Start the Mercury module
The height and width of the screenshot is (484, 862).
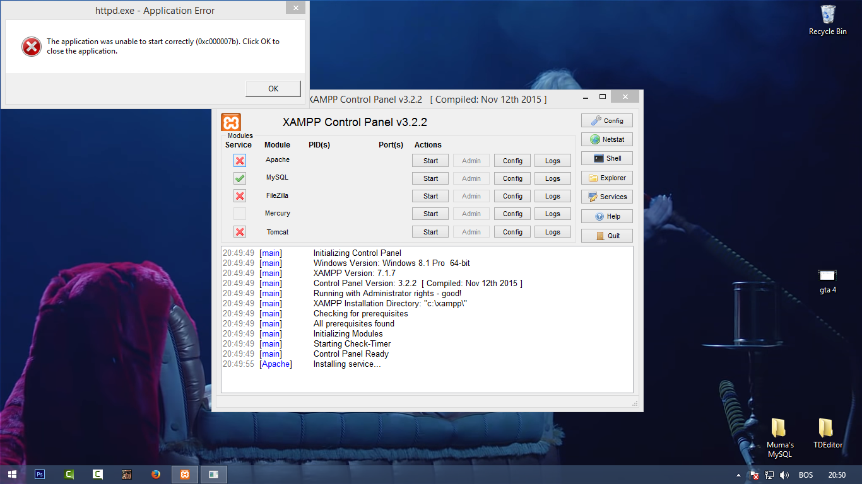(x=431, y=214)
